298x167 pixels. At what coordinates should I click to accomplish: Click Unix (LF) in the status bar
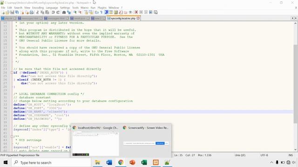pyautogui.click(x=240, y=155)
